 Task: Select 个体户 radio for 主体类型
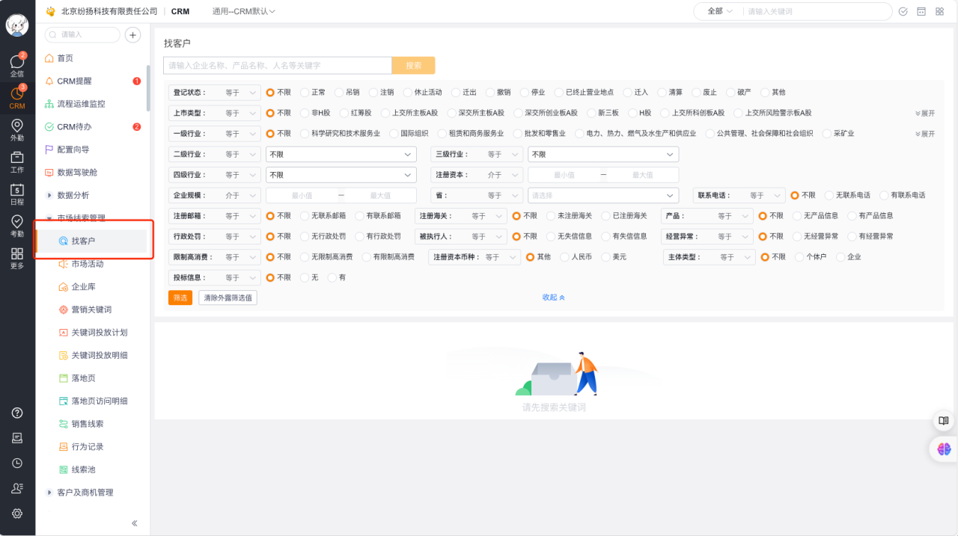tap(799, 256)
